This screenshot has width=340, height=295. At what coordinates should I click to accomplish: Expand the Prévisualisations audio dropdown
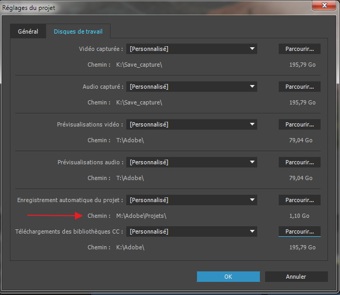[192, 162]
